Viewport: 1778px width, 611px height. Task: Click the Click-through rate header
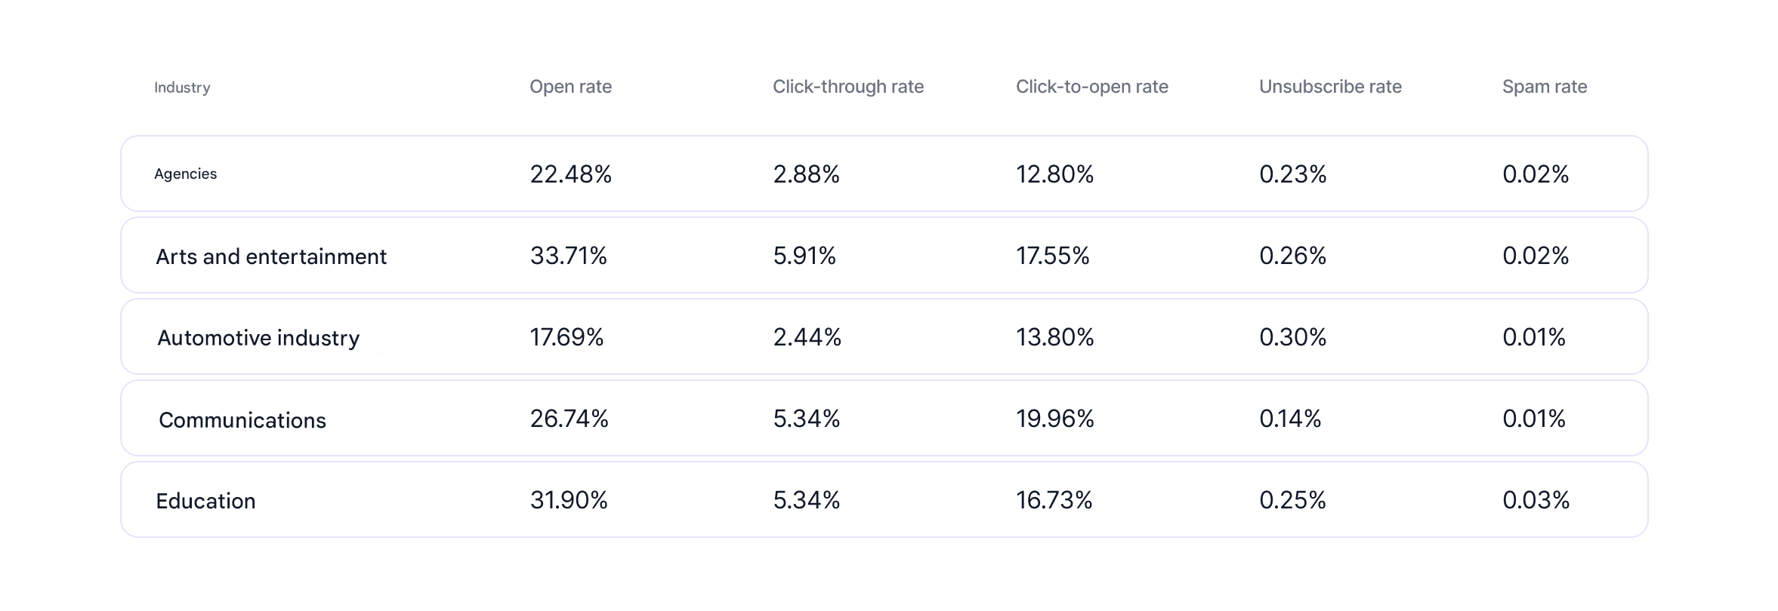click(x=848, y=87)
